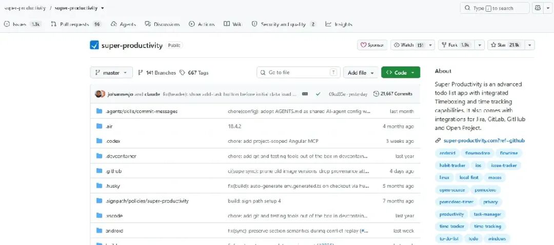View the Insights tab
Screen dimensions: 554x245
click(x=339, y=25)
